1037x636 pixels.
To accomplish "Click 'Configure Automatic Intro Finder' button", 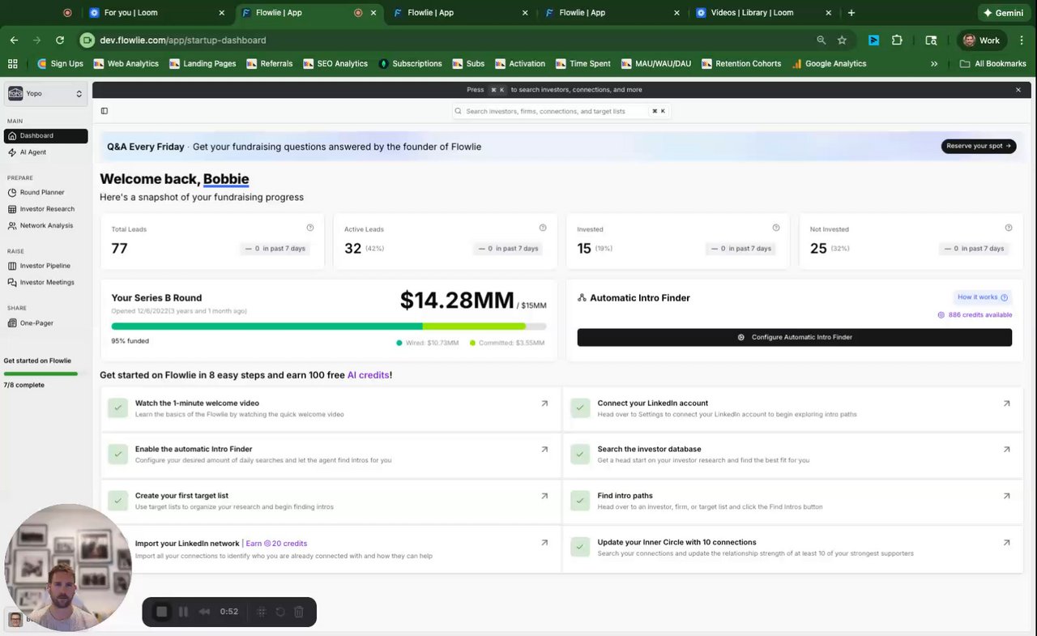I will click(x=795, y=337).
